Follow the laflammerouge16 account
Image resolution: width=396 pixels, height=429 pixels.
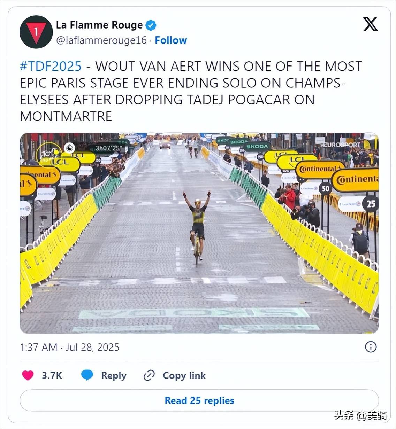point(171,40)
